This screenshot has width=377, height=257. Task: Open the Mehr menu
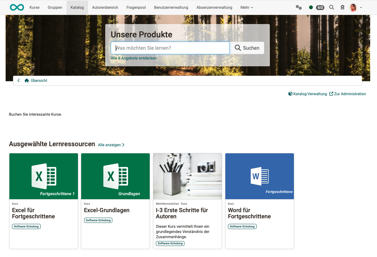point(246,7)
